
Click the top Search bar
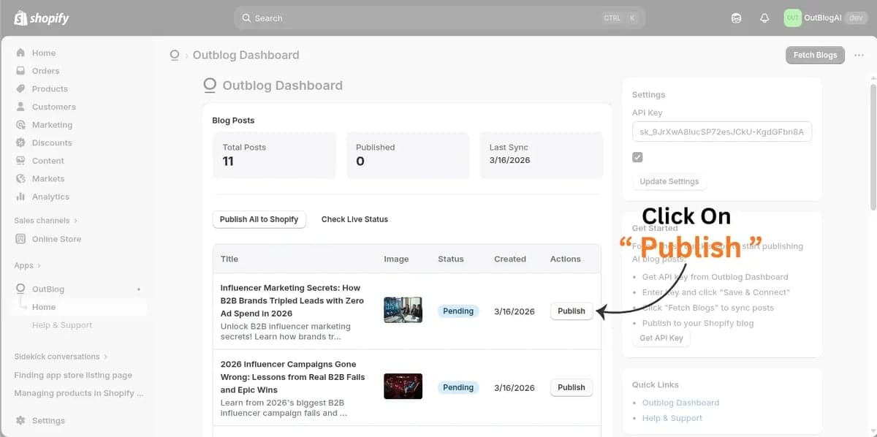[x=439, y=18]
